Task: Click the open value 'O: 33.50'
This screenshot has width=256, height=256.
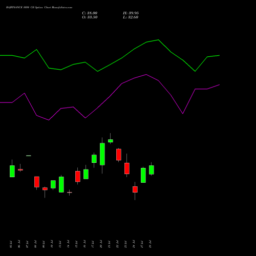Action: (x=90, y=17)
